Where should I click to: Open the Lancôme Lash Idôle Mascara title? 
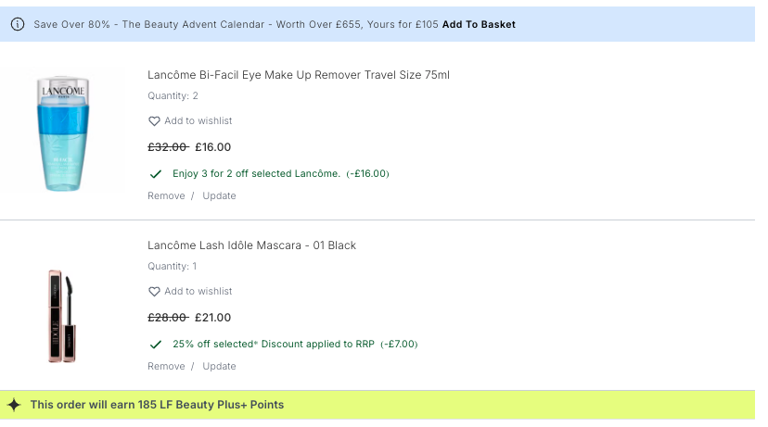tap(251, 245)
